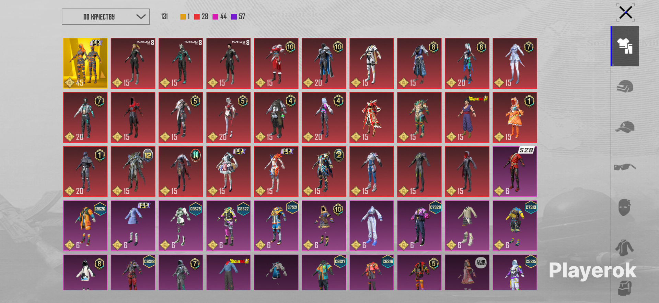Select the C9S26 orange jacket set

point(85,226)
